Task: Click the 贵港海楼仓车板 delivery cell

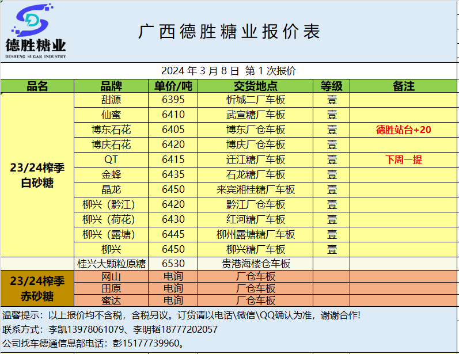Action: [x=256, y=264]
